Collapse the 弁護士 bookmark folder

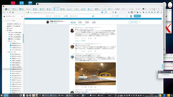click(x=6, y=30)
